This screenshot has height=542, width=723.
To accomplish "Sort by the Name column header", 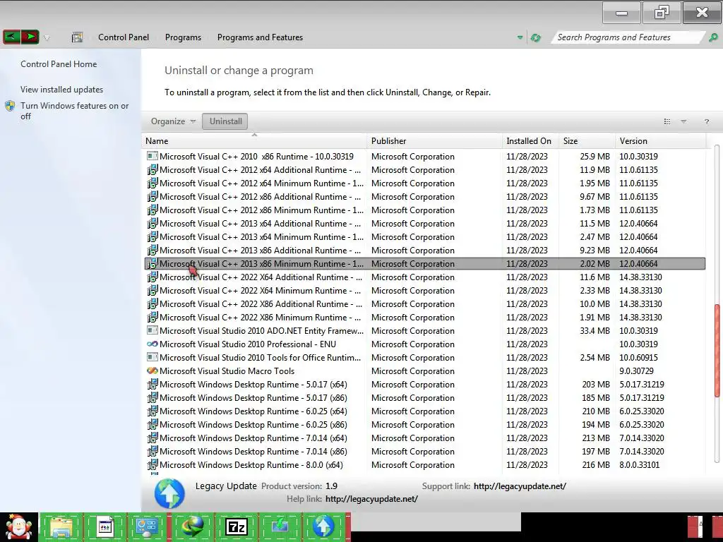I will pyautogui.click(x=254, y=141).
